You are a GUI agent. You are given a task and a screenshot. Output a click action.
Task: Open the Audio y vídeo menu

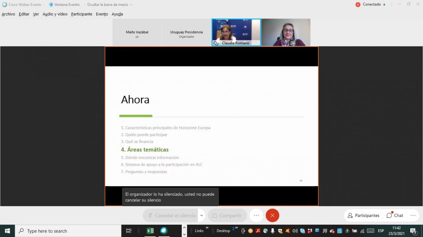point(55,14)
